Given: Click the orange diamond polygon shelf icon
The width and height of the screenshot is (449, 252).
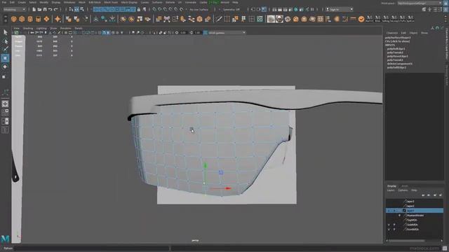Looking at the screenshot, I should click(46, 19).
